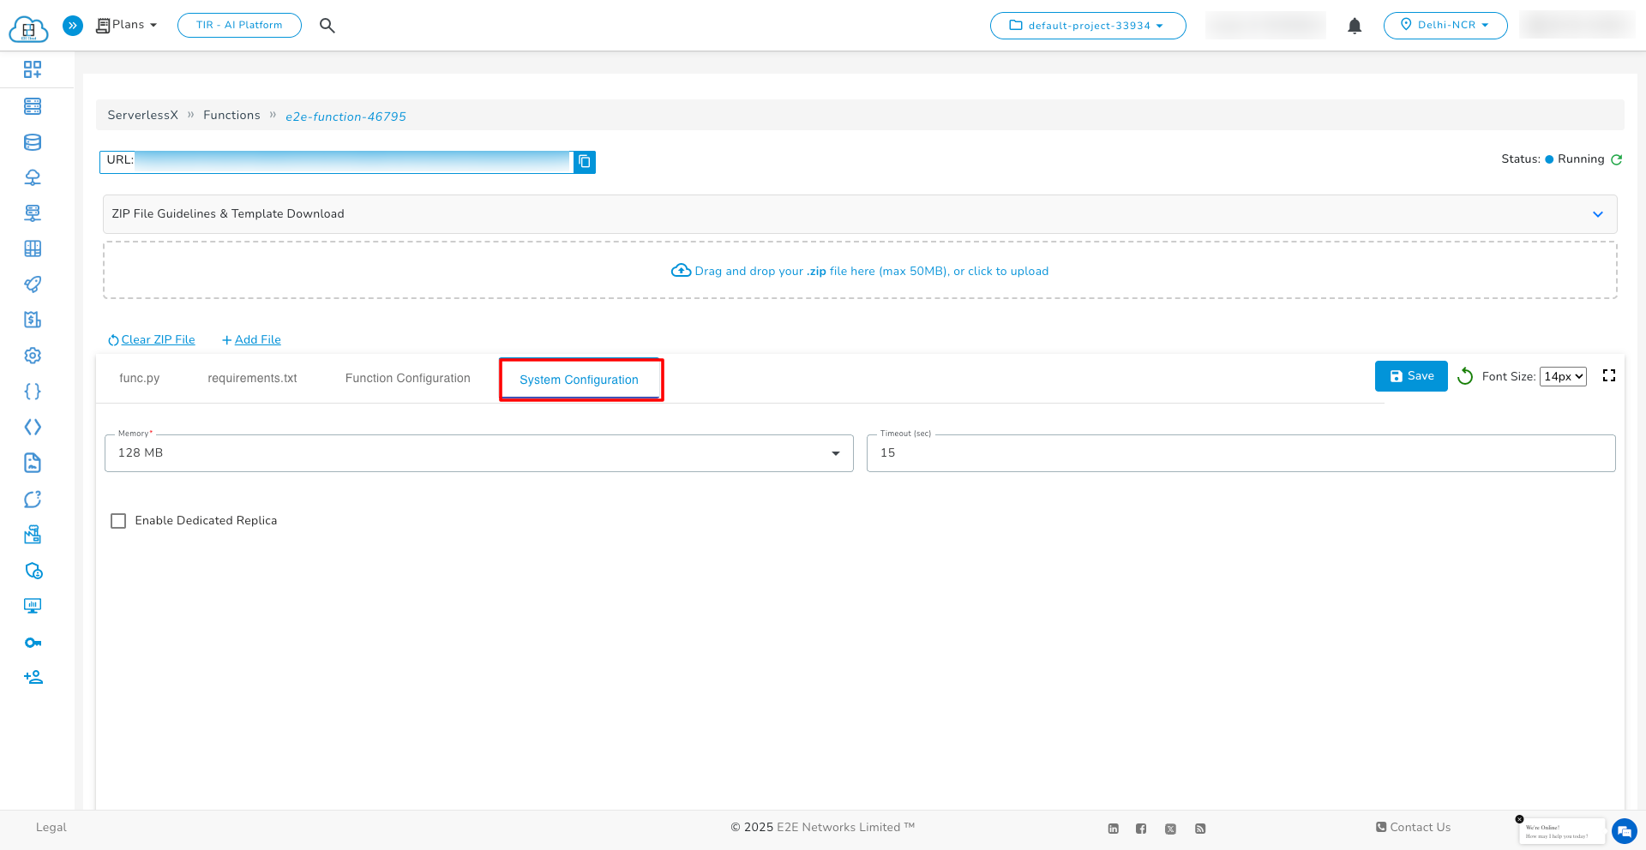
Task: Select the requirements.txt tab
Action: tap(251, 378)
